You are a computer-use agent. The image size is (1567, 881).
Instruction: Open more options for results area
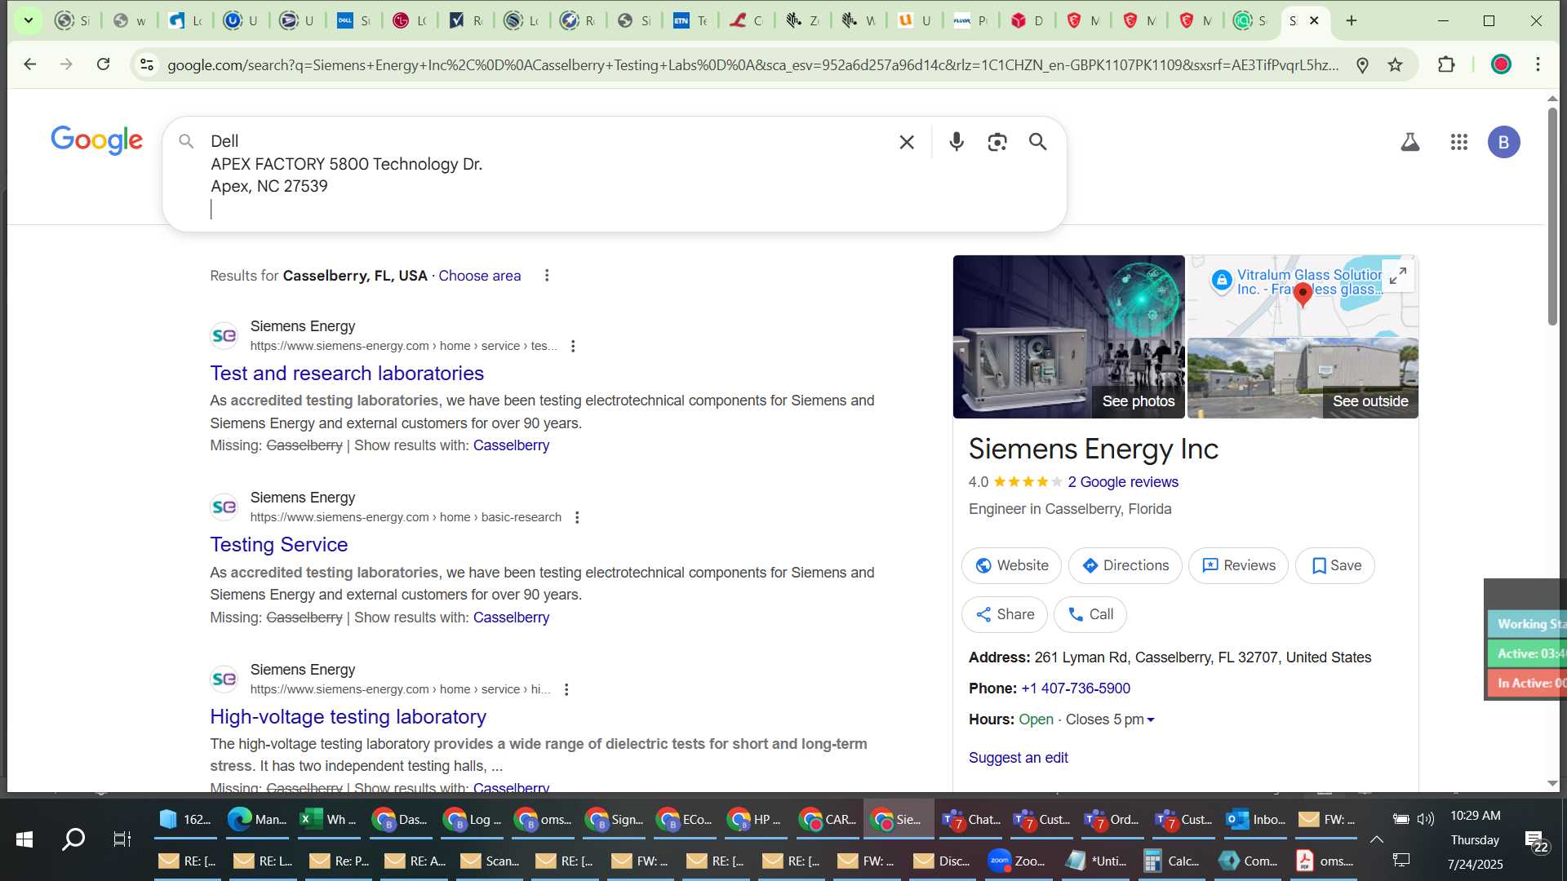(x=547, y=276)
